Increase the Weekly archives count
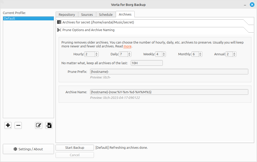The height and width of the screenshot is (162, 257). coord(164,53)
